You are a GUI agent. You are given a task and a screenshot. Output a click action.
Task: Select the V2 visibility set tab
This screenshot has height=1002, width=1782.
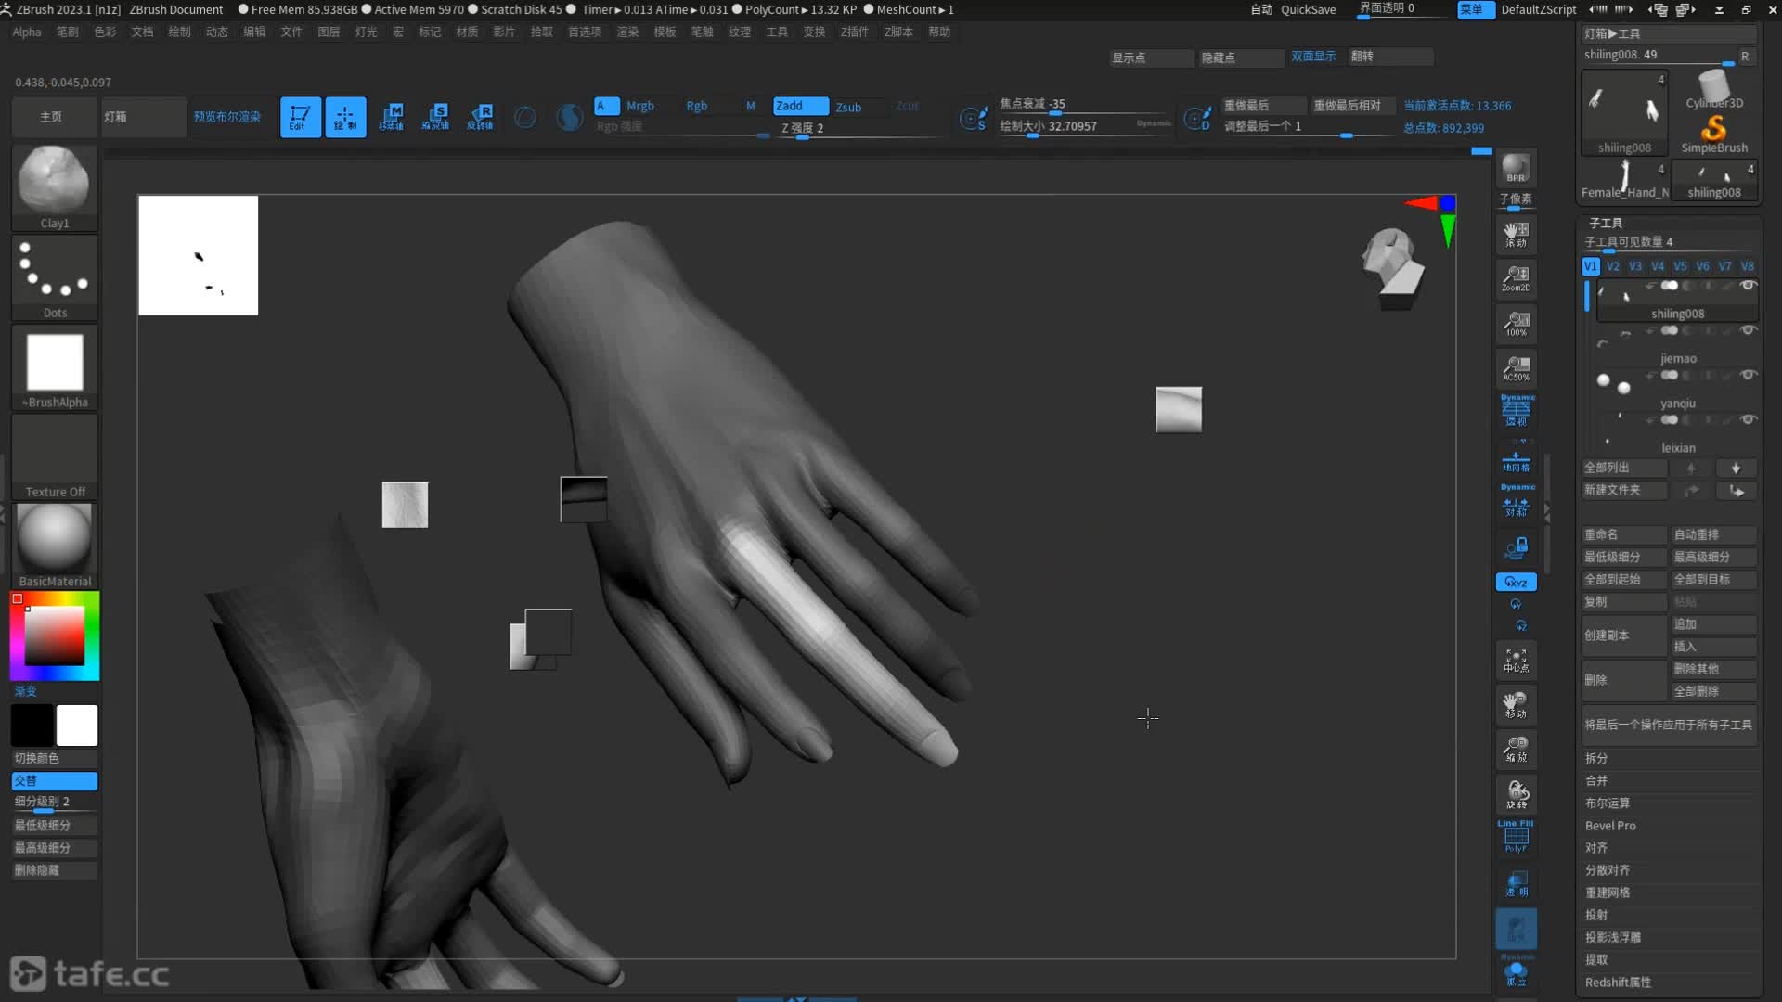pyautogui.click(x=1613, y=266)
